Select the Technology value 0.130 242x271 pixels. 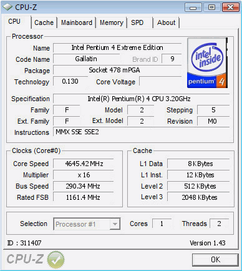(70, 81)
